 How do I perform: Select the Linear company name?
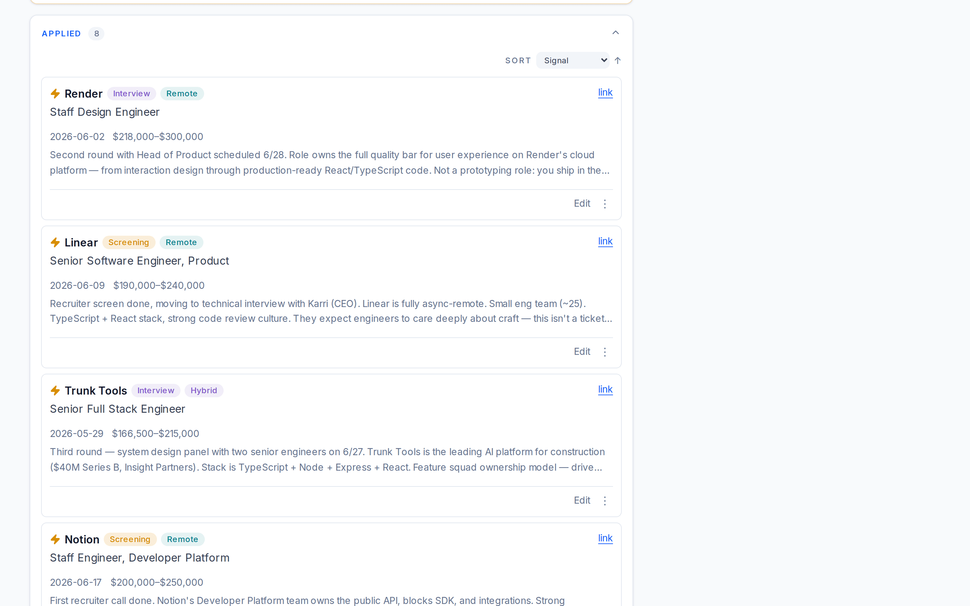(81, 242)
